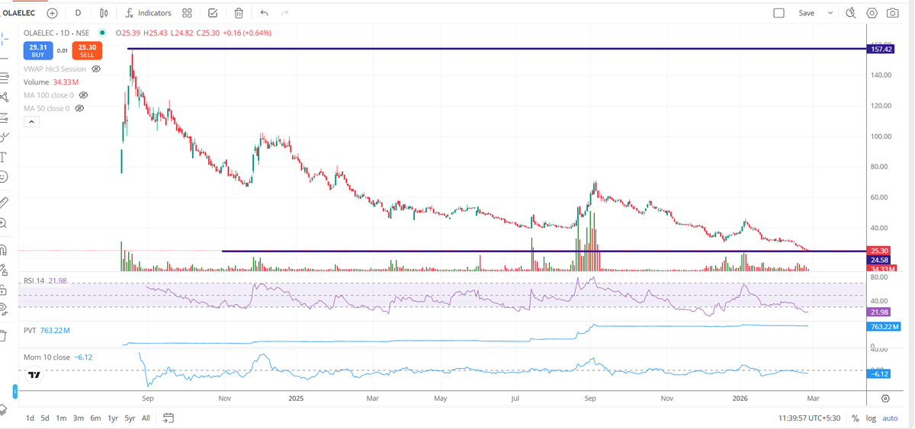This screenshot has width=915, height=429.
Task: Select the 1d time range
Action: pyautogui.click(x=30, y=418)
